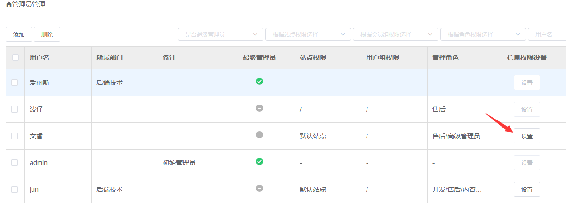Viewport: 566px width, 203px height.
Task: Click 设置 button in jun row
Action: (x=526, y=189)
